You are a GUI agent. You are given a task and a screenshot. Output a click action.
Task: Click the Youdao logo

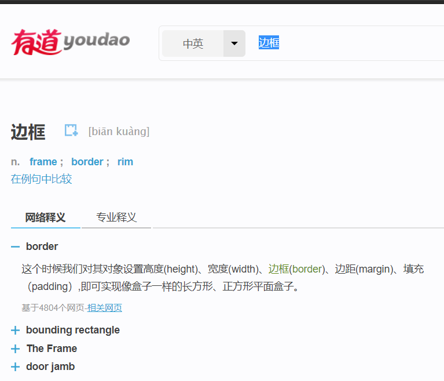pyautogui.click(x=70, y=42)
